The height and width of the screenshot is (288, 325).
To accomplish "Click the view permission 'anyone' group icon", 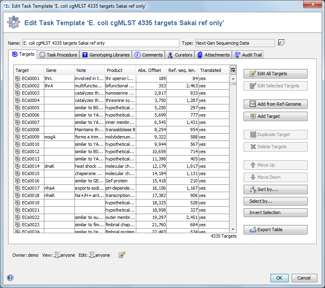I will pyautogui.click(x=57, y=255).
